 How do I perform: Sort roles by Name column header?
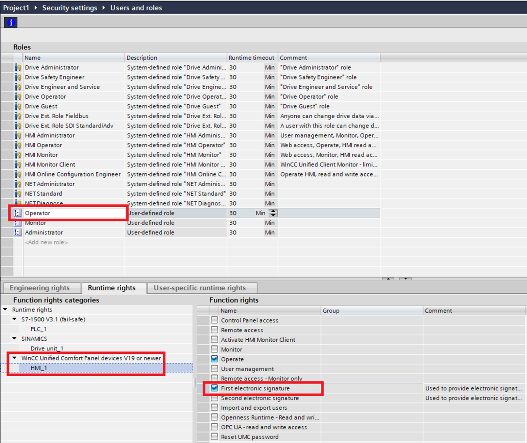pos(74,58)
